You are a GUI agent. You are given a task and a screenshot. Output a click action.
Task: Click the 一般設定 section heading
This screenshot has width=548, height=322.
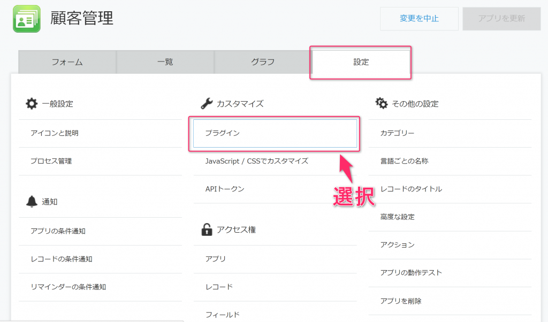coord(58,104)
